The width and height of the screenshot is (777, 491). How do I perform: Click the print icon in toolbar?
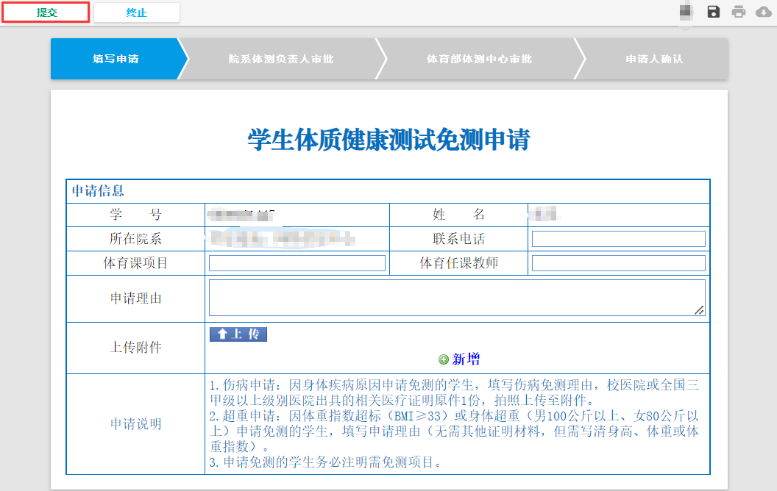pos(738,12)
